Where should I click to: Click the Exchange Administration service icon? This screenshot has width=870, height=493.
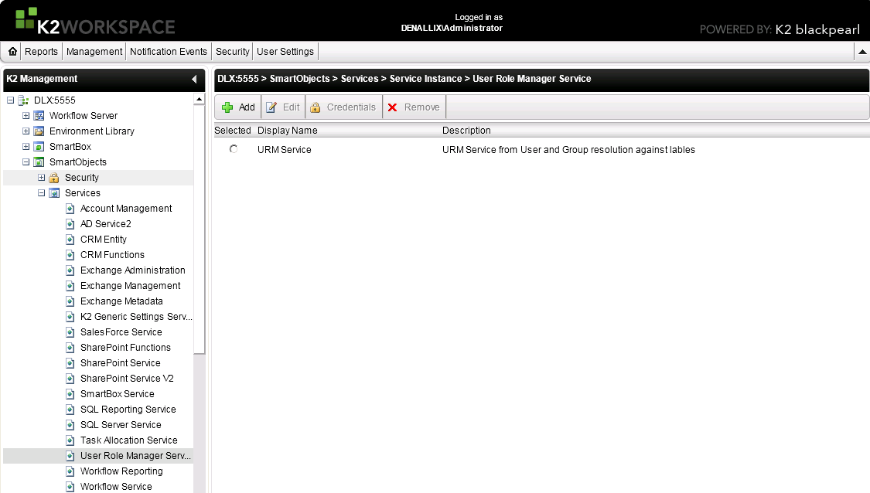[x=70, y=271]
